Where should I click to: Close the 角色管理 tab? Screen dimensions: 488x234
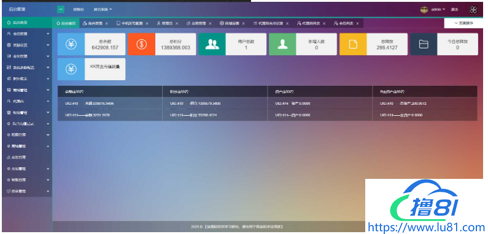tap(106, 23)
